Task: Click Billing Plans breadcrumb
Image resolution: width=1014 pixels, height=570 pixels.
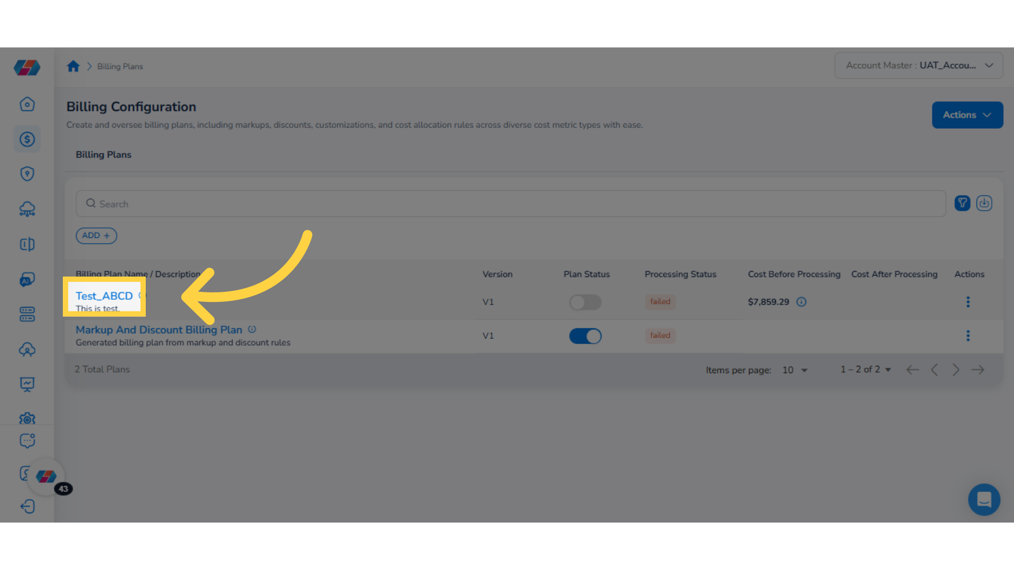Action: [x=120, y=66]
